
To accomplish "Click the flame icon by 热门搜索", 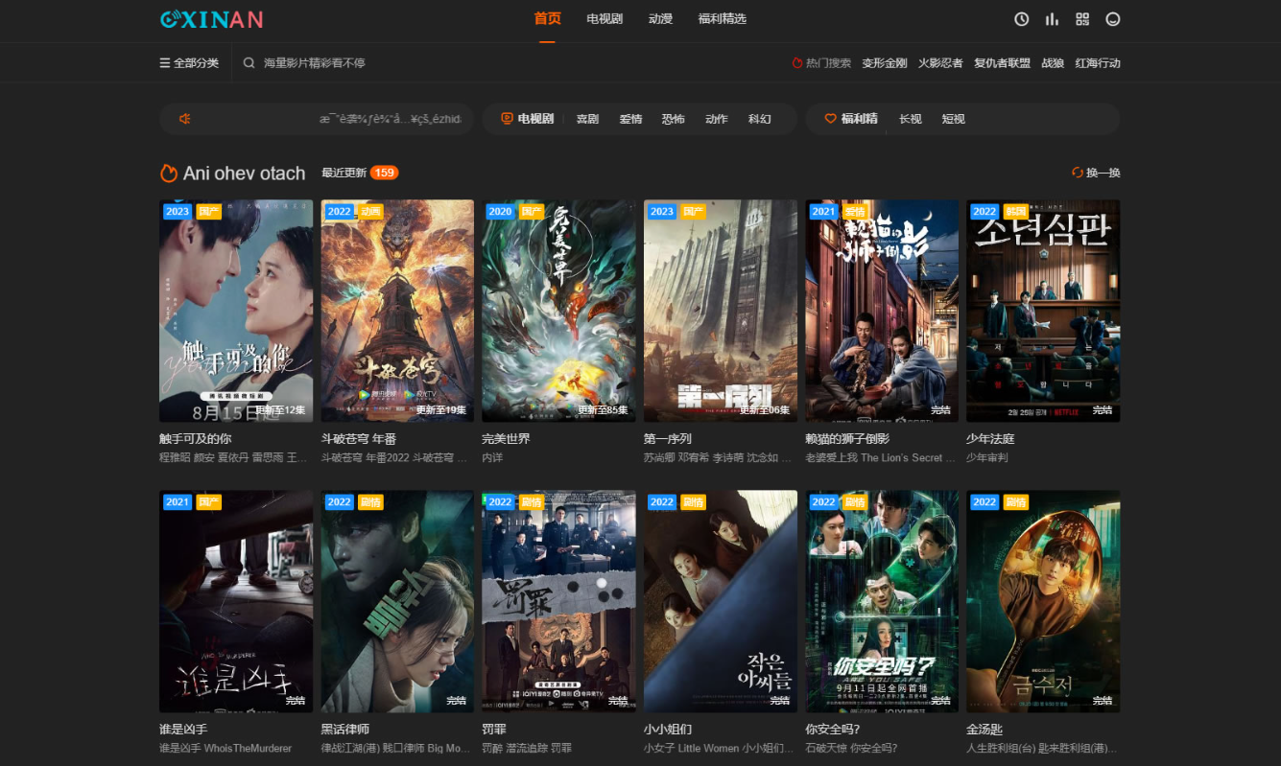I will 796,63.
